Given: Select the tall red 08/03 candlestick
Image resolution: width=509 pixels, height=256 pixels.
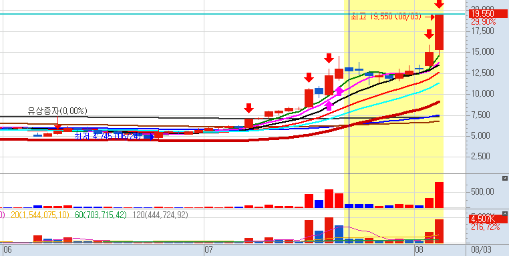Looking at the screenshot, I should click(440, 33).
